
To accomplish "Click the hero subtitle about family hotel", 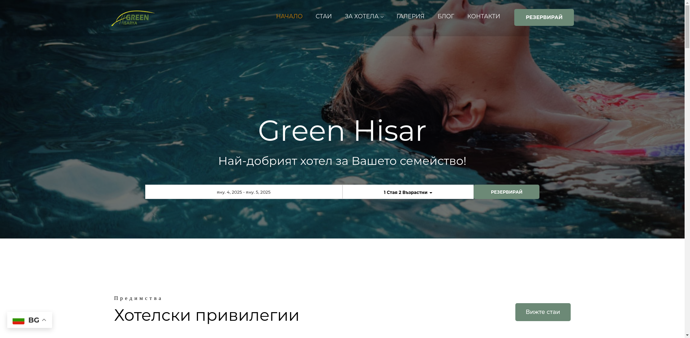I will (342, 161).
